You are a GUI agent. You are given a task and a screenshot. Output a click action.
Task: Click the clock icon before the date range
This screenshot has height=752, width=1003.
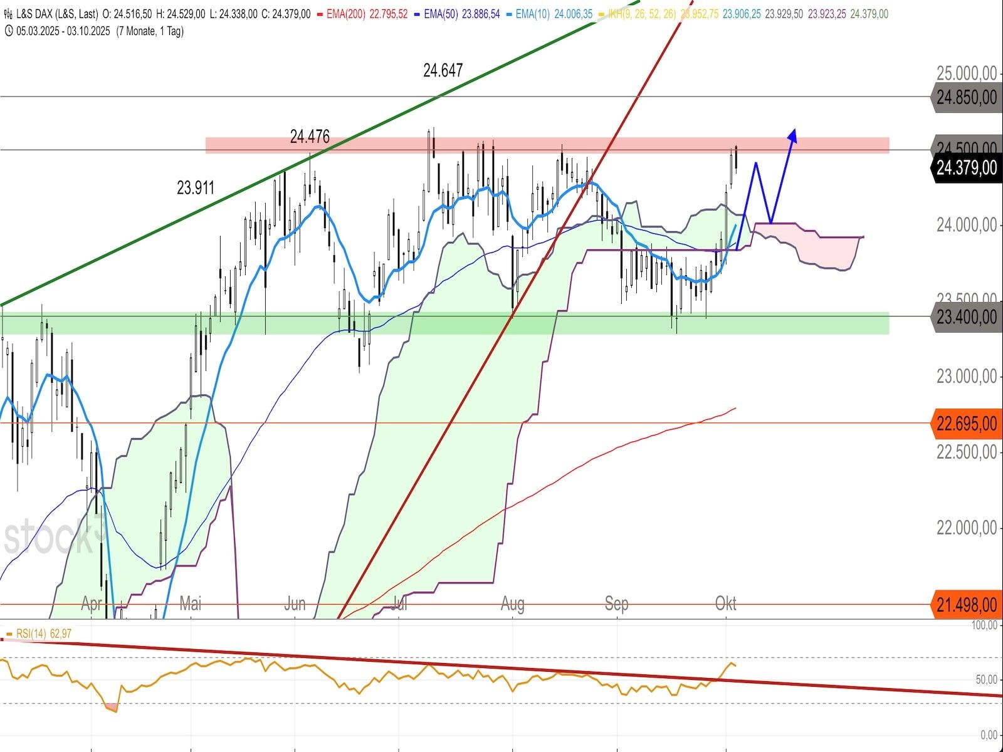pos(8,31)
